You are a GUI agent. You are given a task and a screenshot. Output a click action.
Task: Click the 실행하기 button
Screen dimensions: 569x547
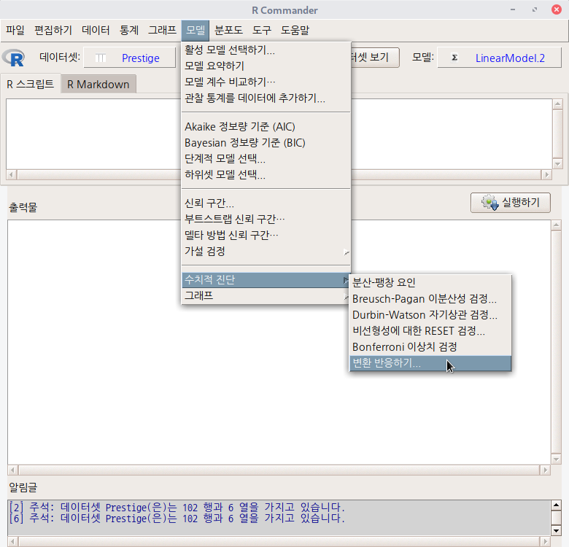tap(510, 203)
